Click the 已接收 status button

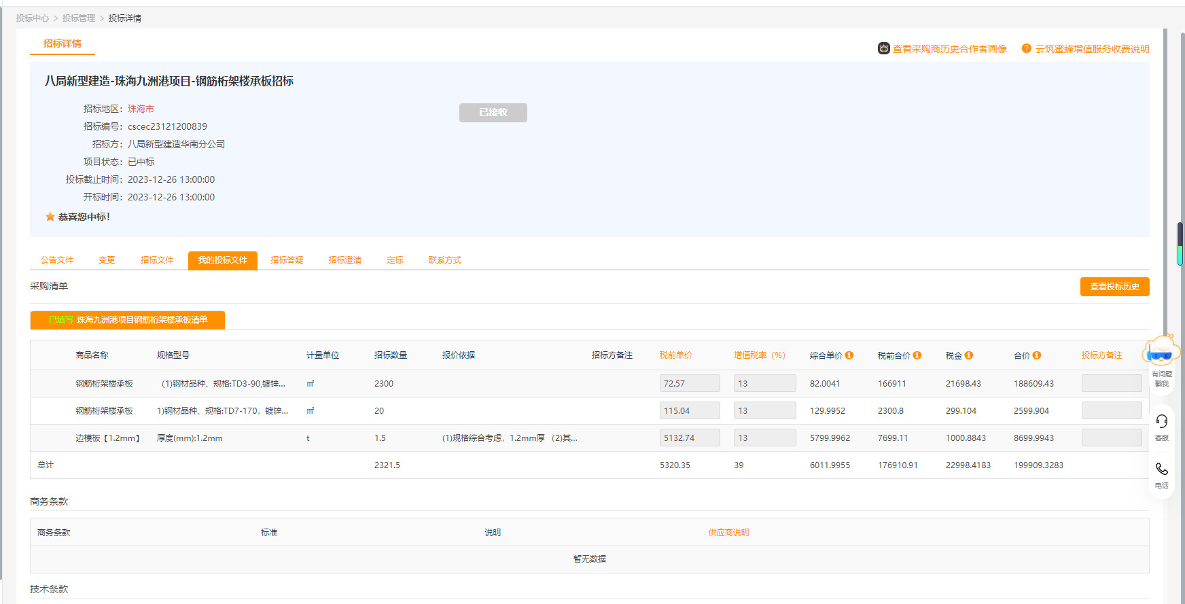coord(493,113)
